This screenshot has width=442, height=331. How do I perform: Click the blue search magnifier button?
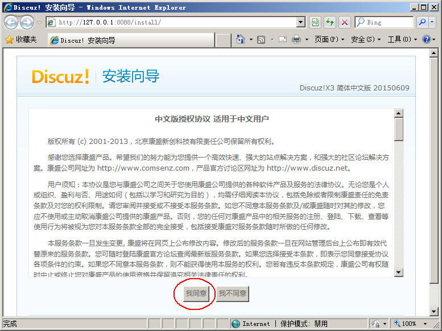click(x=422, y=22)
